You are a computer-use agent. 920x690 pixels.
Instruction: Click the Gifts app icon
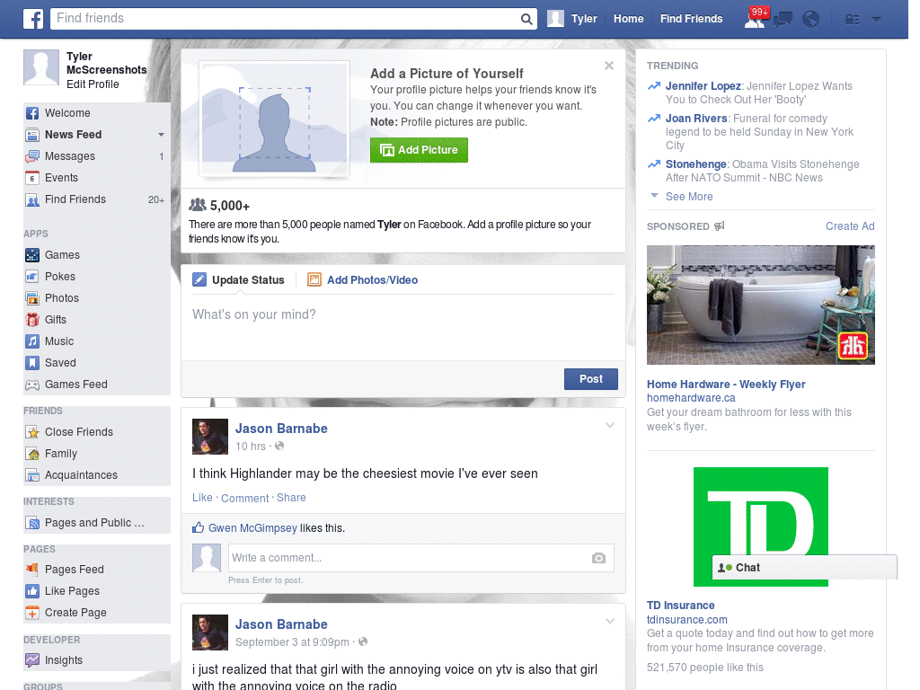click(x=32, y=320)
